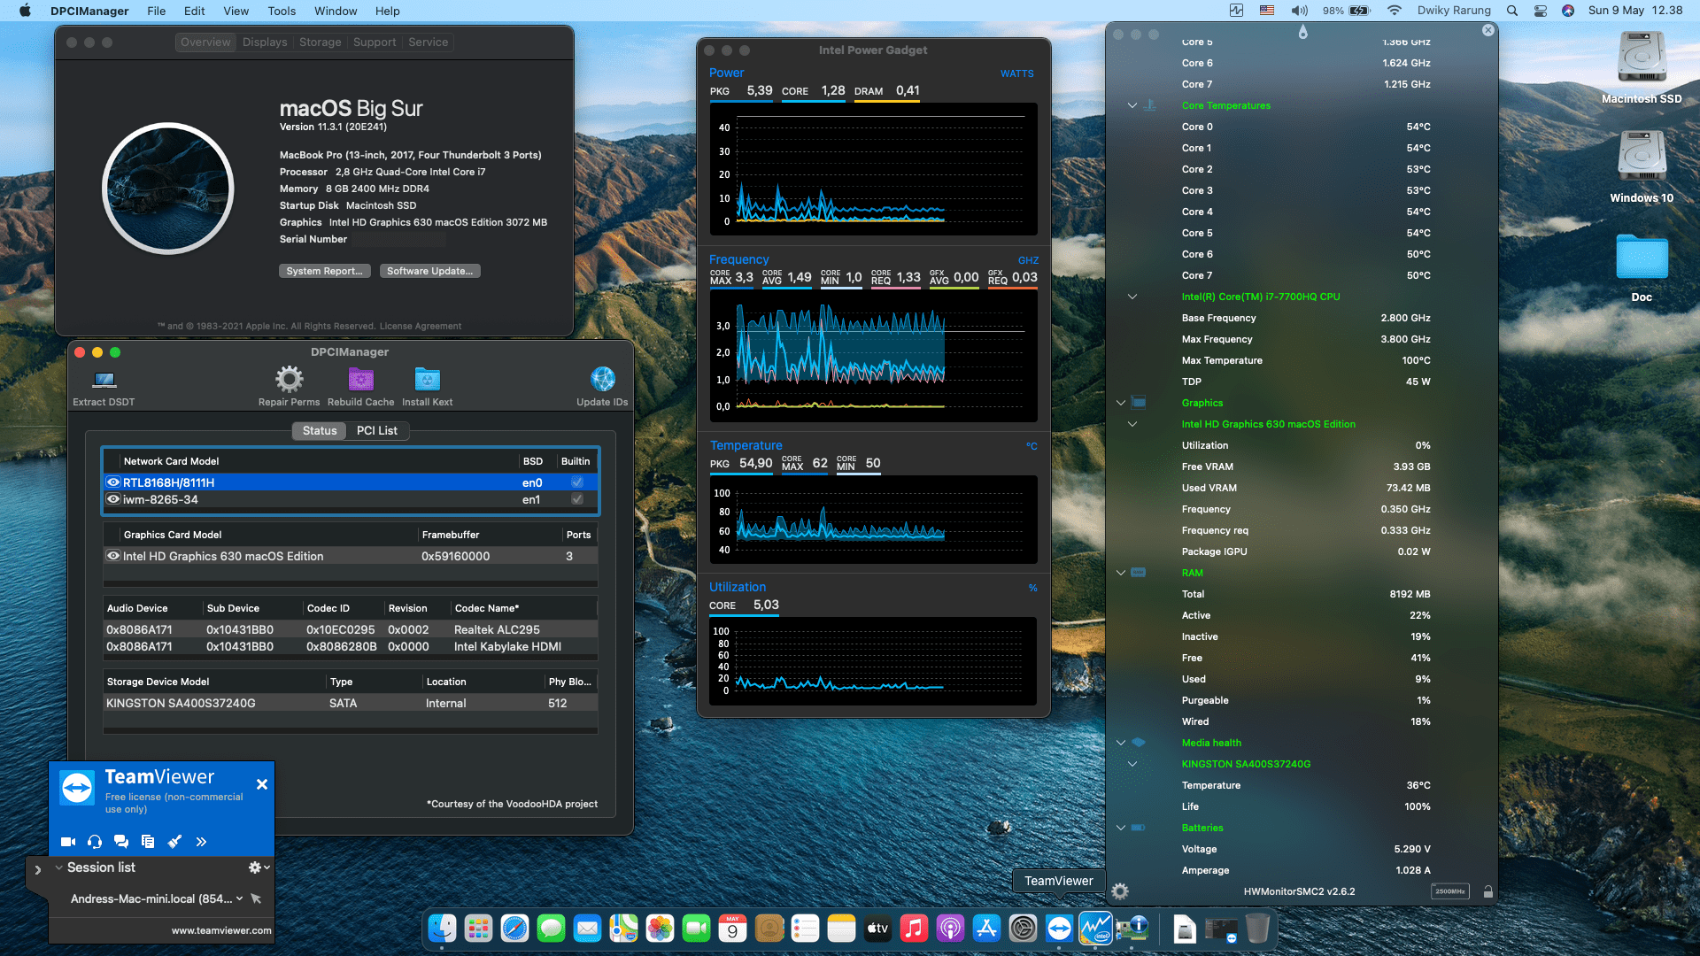Click the System Report... button
This screenshot has width=1700, height=956.
tap(324, 271)
